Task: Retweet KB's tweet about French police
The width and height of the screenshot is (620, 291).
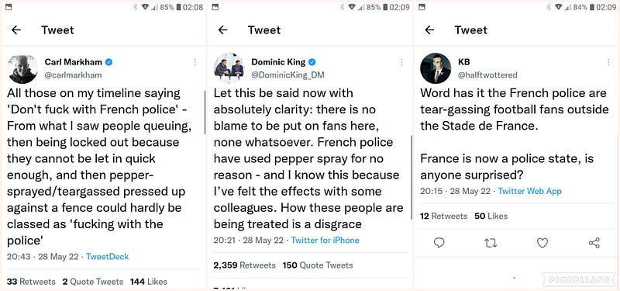Action: coord(491,242)
